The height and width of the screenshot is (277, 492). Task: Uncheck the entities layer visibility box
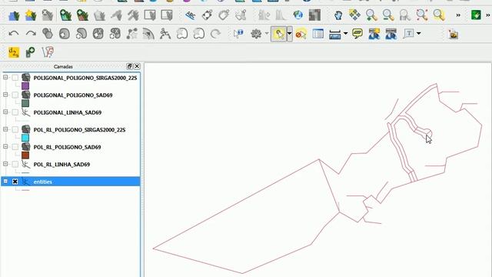coord(15,182)
